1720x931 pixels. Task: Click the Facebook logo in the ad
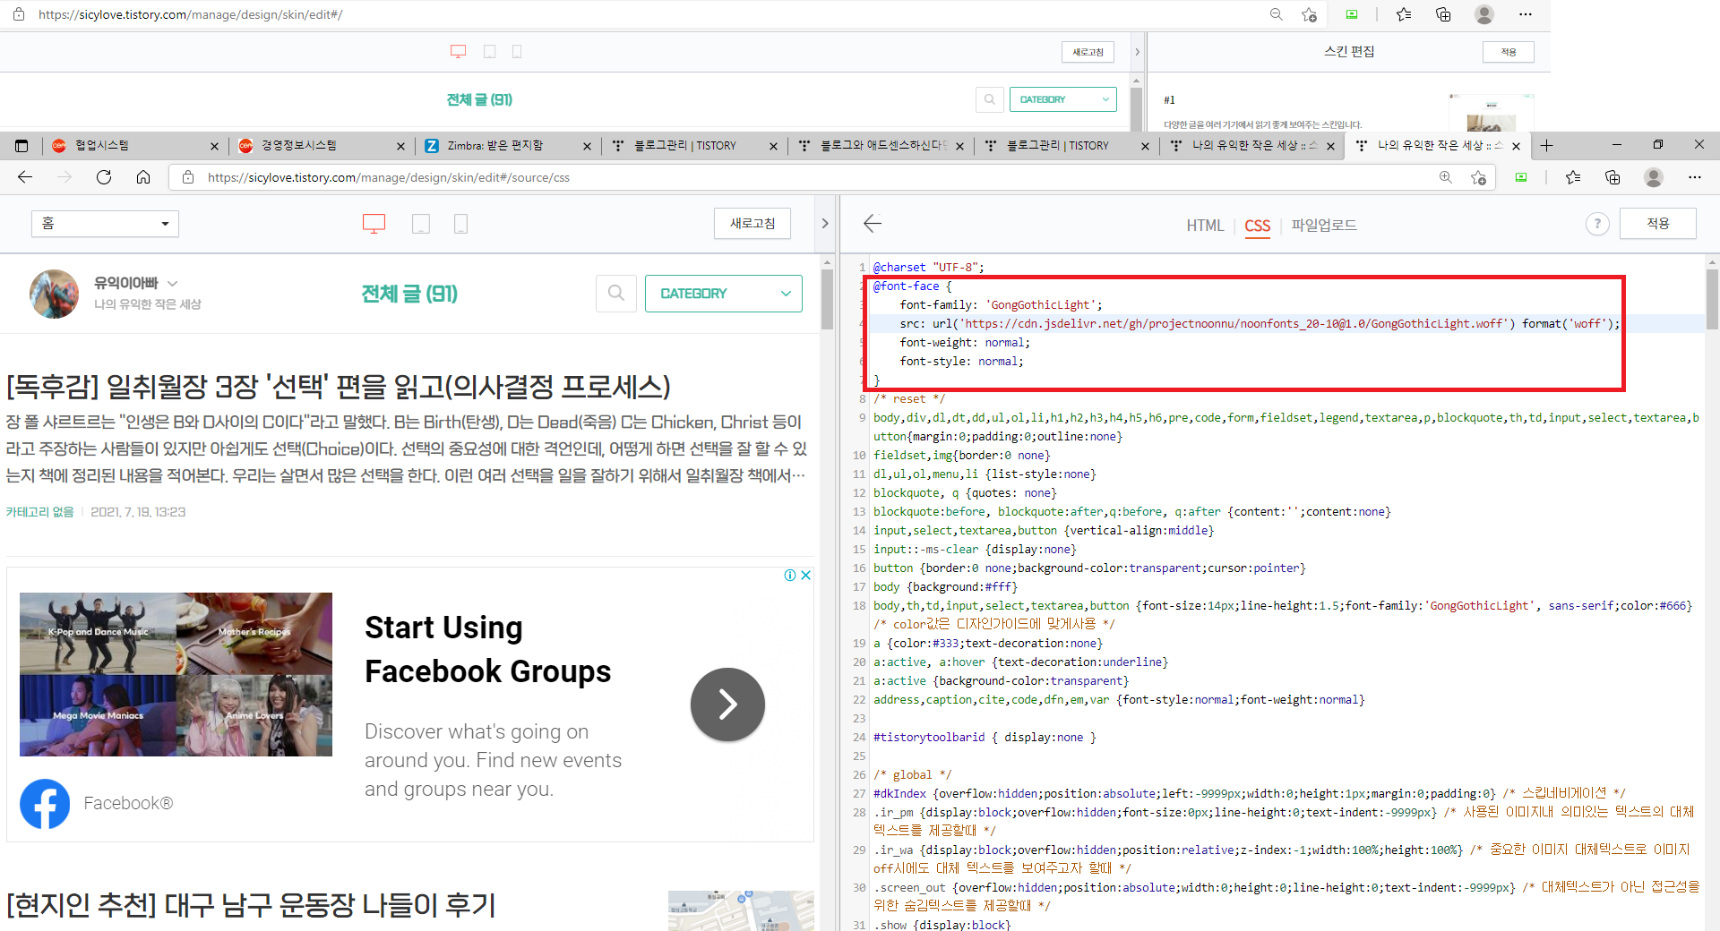[45, 804]
